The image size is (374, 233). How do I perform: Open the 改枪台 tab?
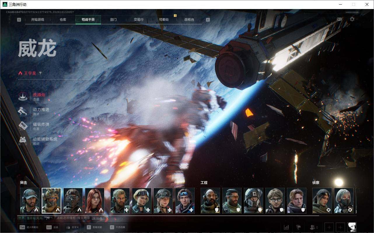coord(189,20)
